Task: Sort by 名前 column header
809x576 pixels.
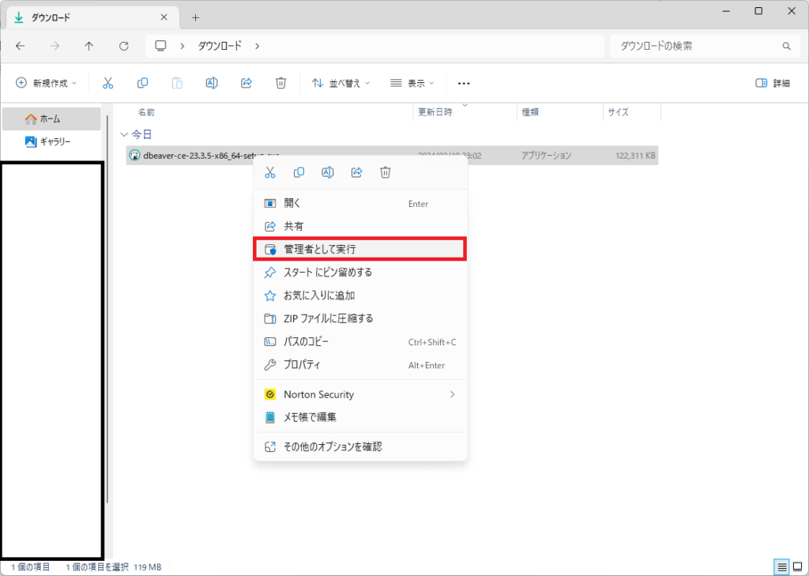Action: (x=146, y=112)
